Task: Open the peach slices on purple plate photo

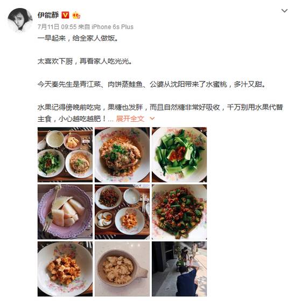Action: click(65, 212)
